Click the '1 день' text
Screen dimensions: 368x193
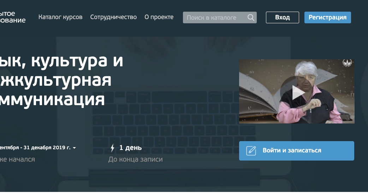[130, 148]
